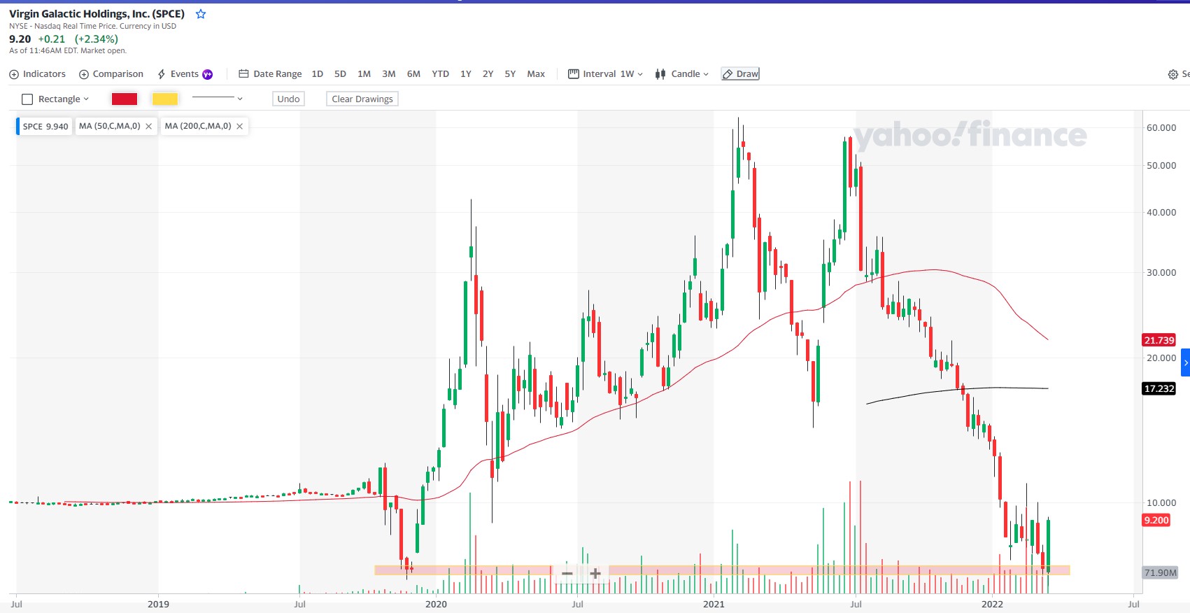Click the 2019 time axis label
This screenshot has height=613, width=1190.
(158, 604)
